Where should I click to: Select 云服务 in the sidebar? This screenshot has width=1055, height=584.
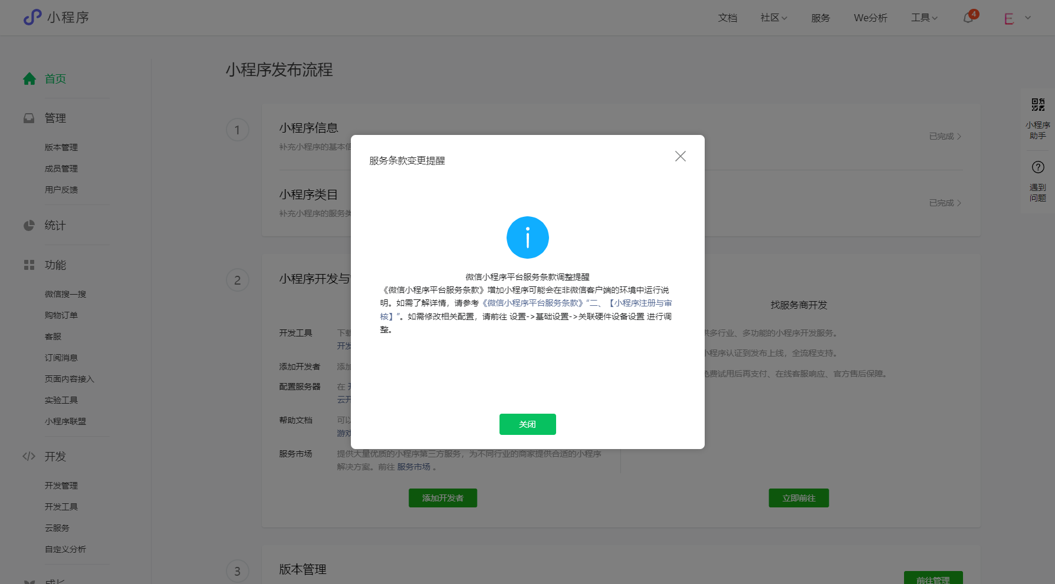pyautogui.click(x=57, y=528)
